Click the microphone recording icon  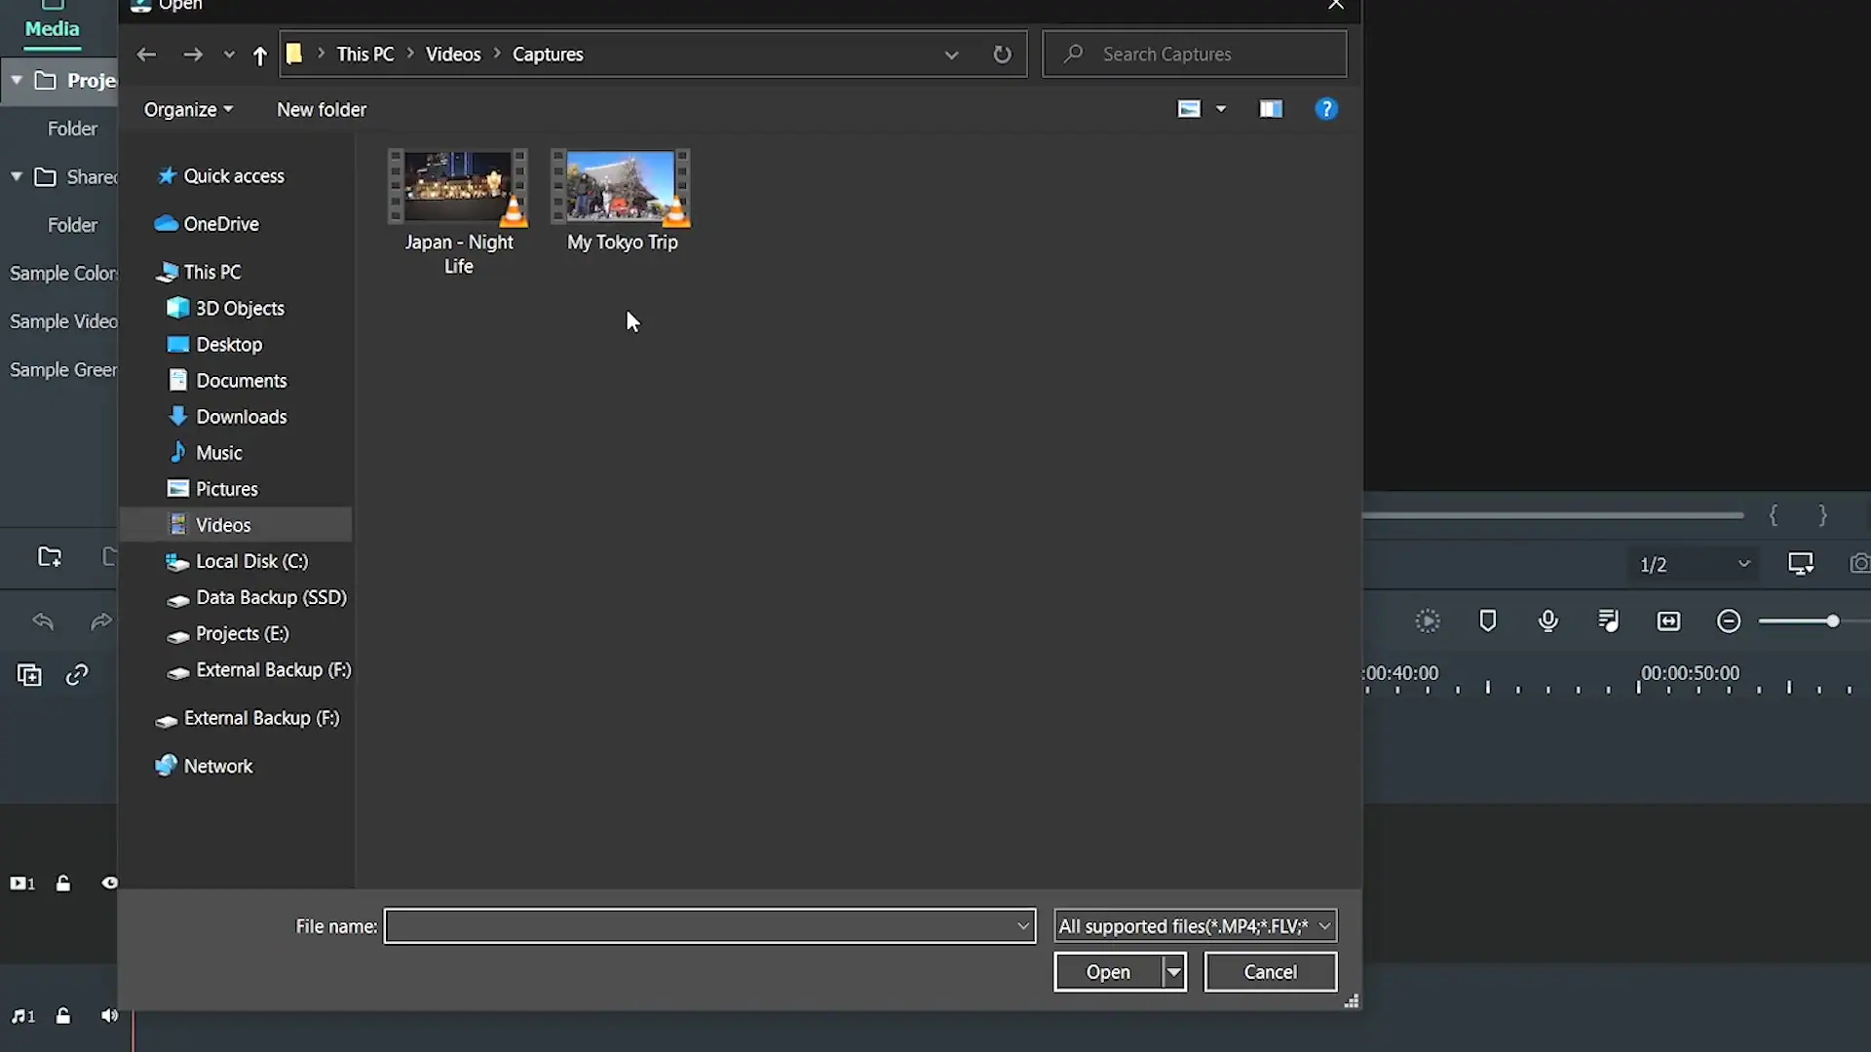(1548, 621)
